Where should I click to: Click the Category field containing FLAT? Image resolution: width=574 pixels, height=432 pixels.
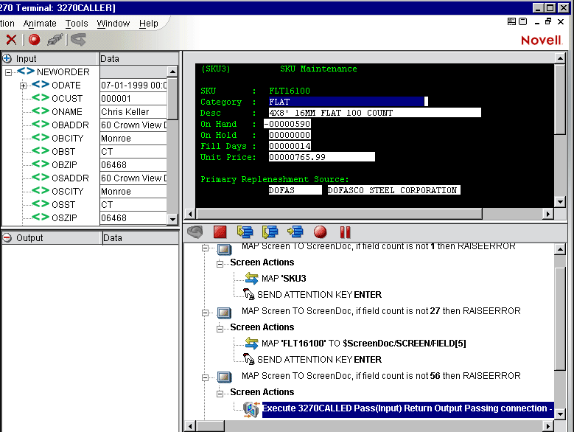tap(346, 102)
